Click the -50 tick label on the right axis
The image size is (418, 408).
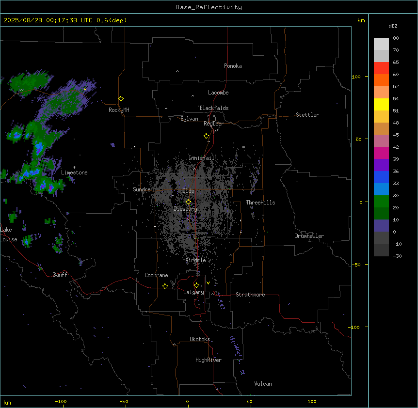356,265
